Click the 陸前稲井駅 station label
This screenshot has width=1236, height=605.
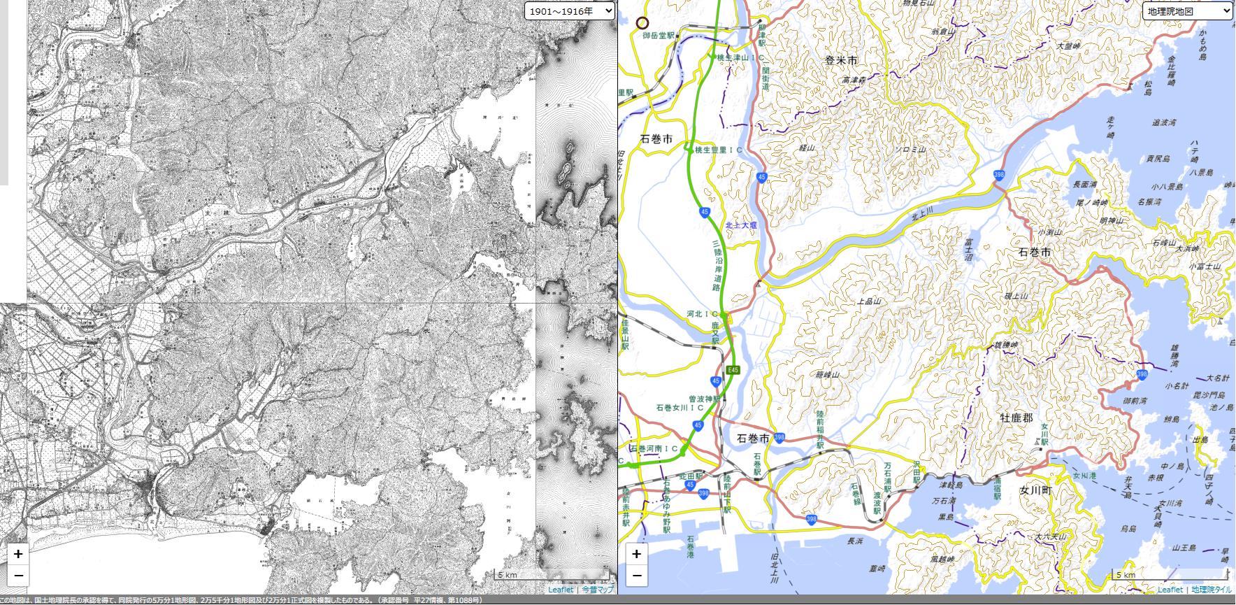(x=820, y=429)
